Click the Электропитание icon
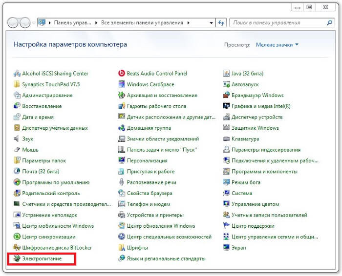Viewport: 342px width, 276px height. pos(17,258)
